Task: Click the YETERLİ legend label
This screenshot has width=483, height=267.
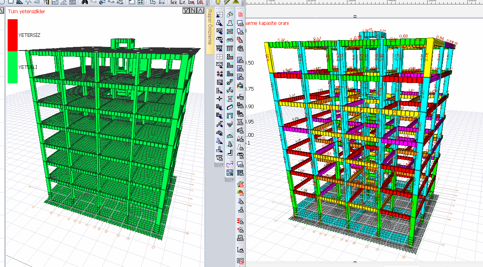Action: tap(28, 67)
